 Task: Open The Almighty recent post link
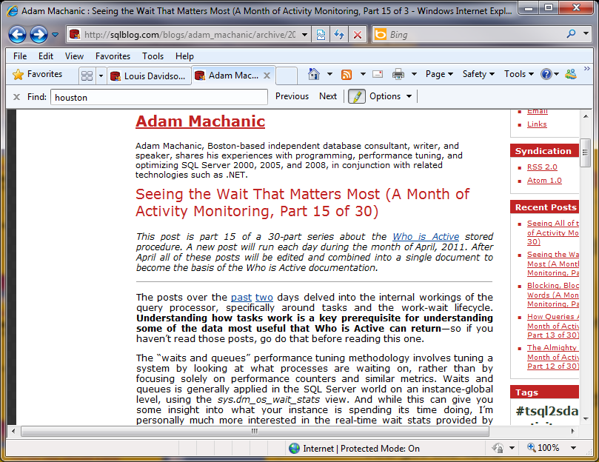click(553, 357)
